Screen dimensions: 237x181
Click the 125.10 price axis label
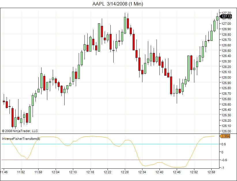click(x=226, y=126)
